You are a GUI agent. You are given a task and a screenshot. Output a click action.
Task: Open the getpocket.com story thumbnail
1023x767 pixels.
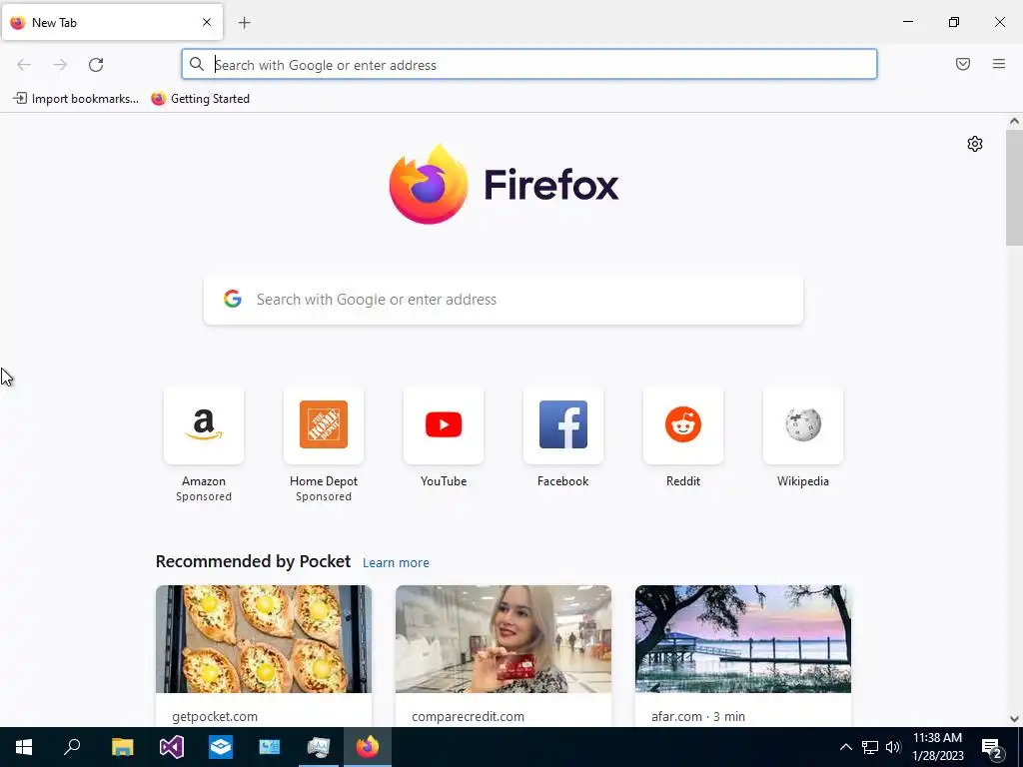pyautogui.click(x=264, y=638)
